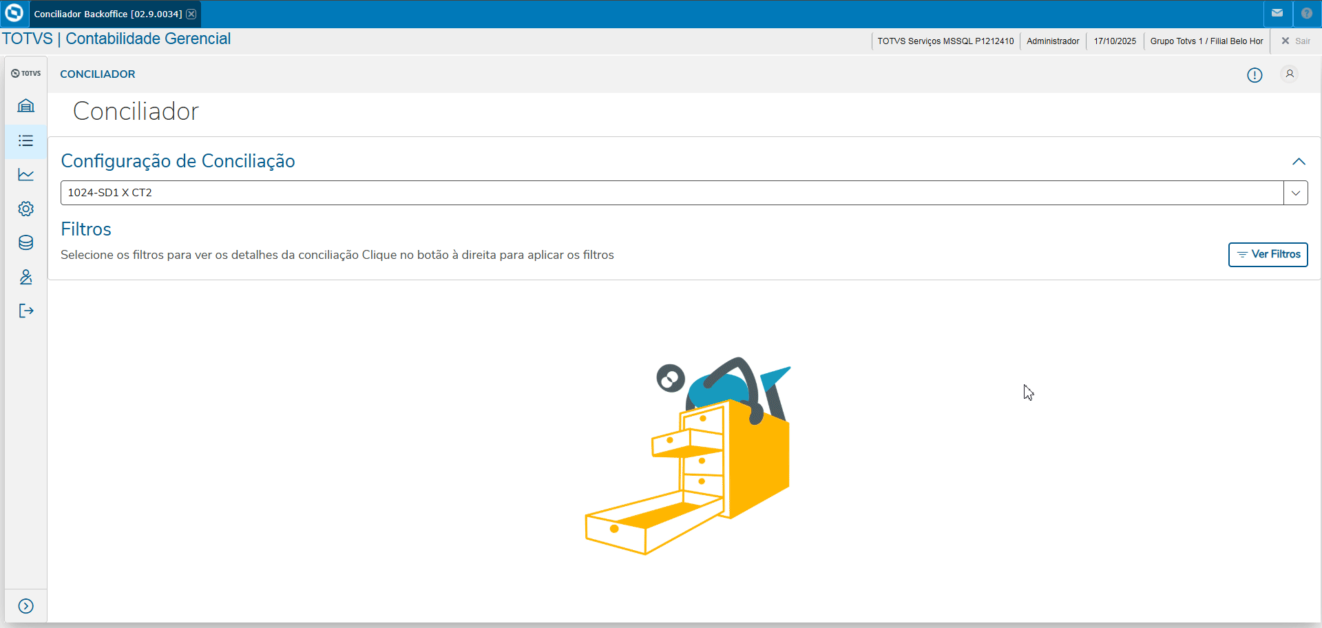Screen dimensions: 1322x628
Task: Click the Filtros heading
Action: (x=86, y=229)
